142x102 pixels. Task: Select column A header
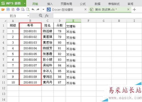[13, 21]
